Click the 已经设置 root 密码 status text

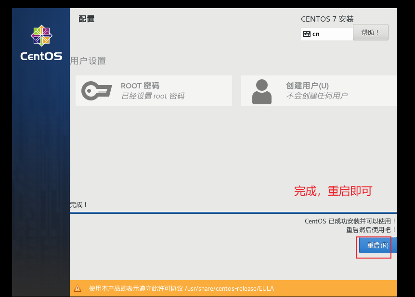tap(153, 96)
